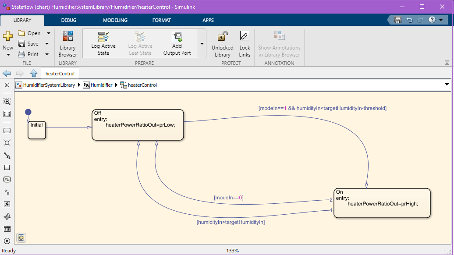Open the MODELING ribbon tab
Viewport: 454px width, 255px height.
(115, 20)
